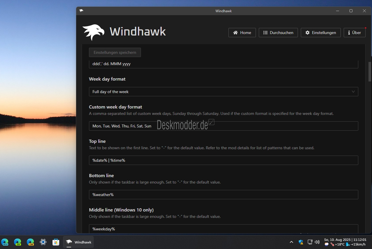Open the Durchsuchen browse page
This screenshot has height=249, width=372.
(x=278, y=33)
